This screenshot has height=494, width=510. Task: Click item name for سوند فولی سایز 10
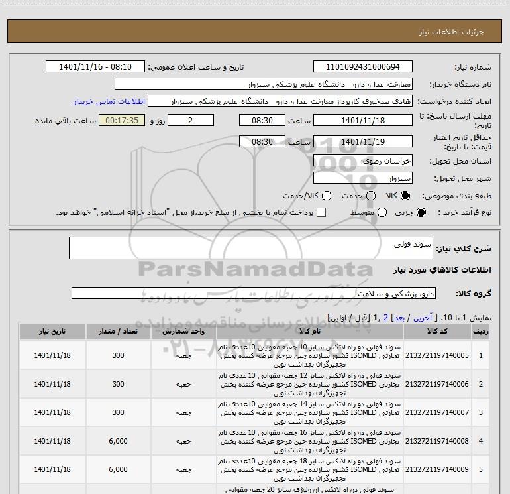pos(309,355)
